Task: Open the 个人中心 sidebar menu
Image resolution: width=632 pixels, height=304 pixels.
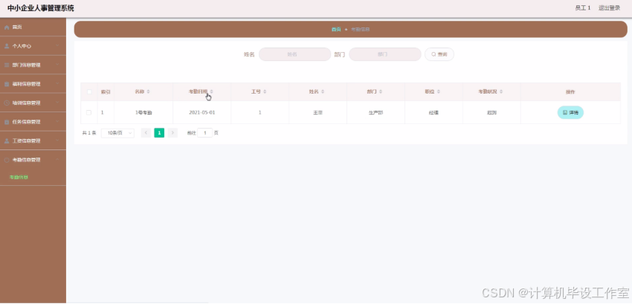Action: (x=33, y=46)
